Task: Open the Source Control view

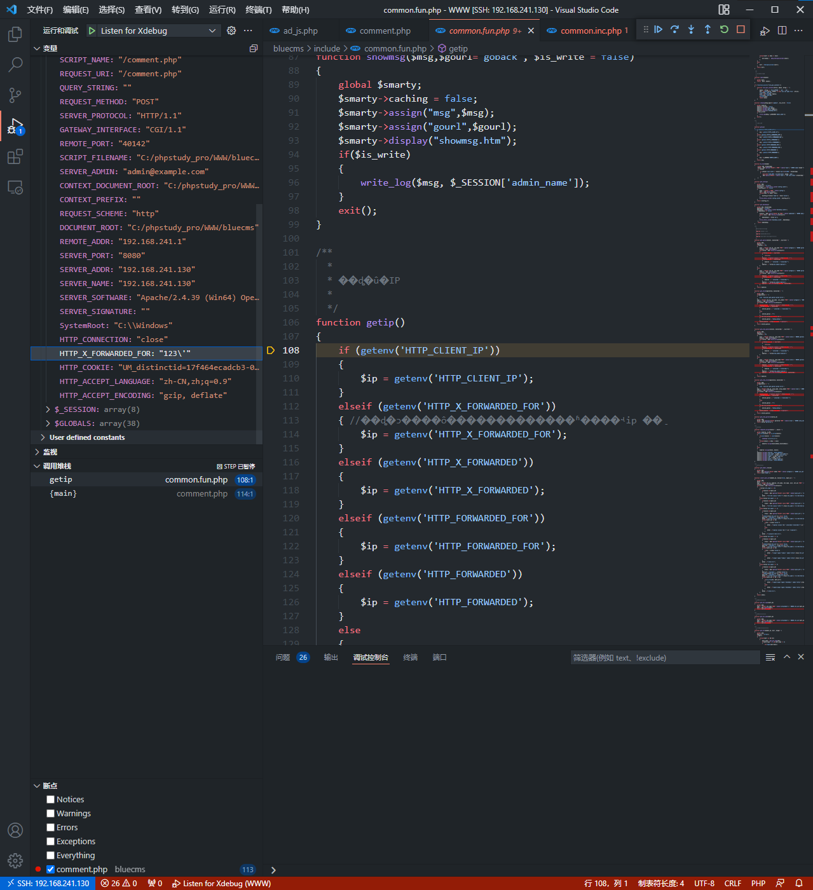Action: point(15,95)
